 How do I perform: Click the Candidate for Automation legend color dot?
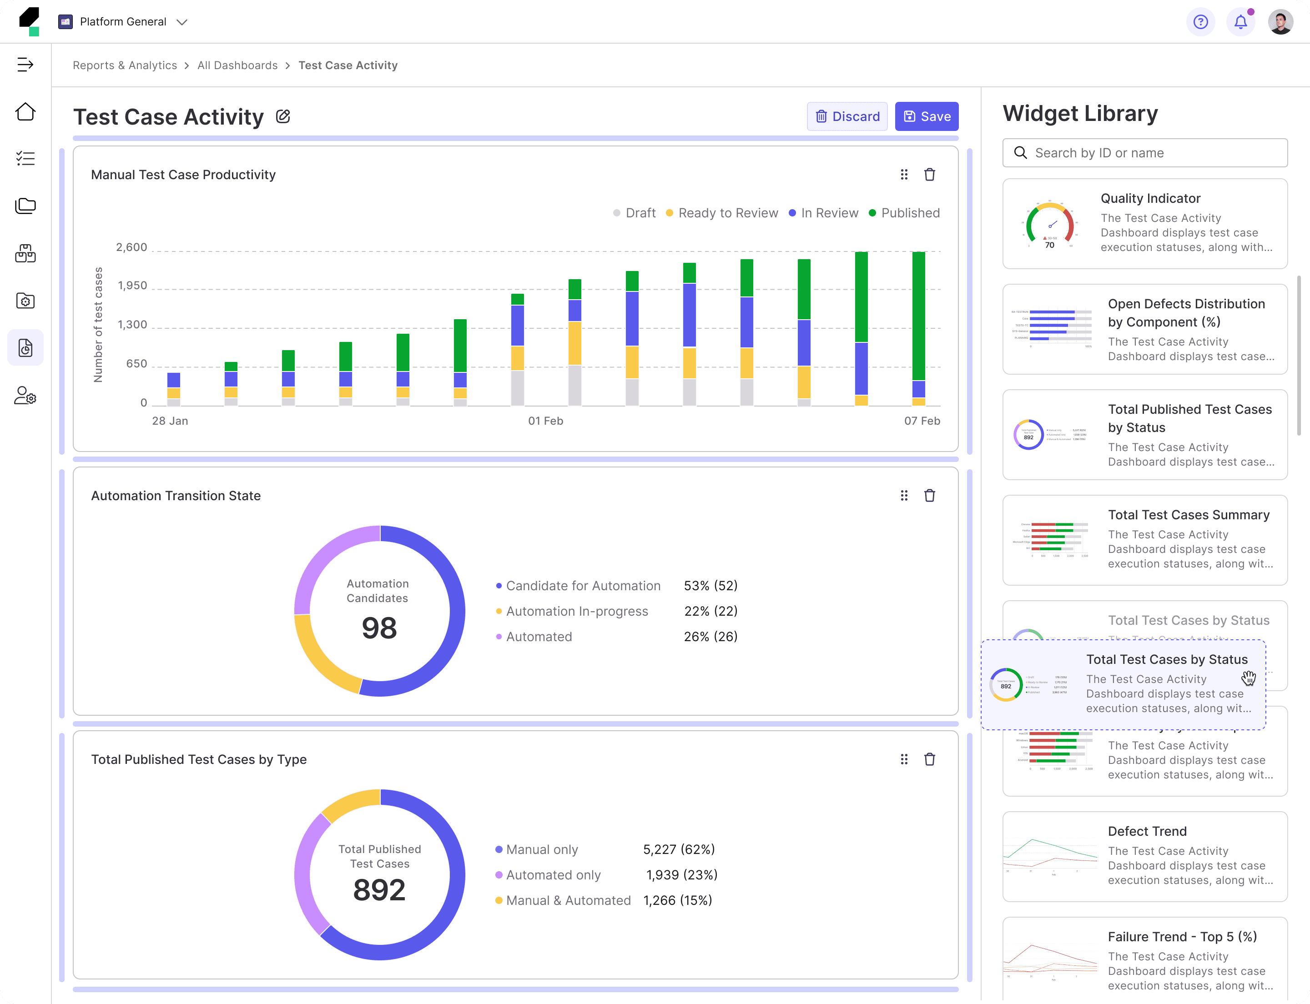click(x=499, y=586)
